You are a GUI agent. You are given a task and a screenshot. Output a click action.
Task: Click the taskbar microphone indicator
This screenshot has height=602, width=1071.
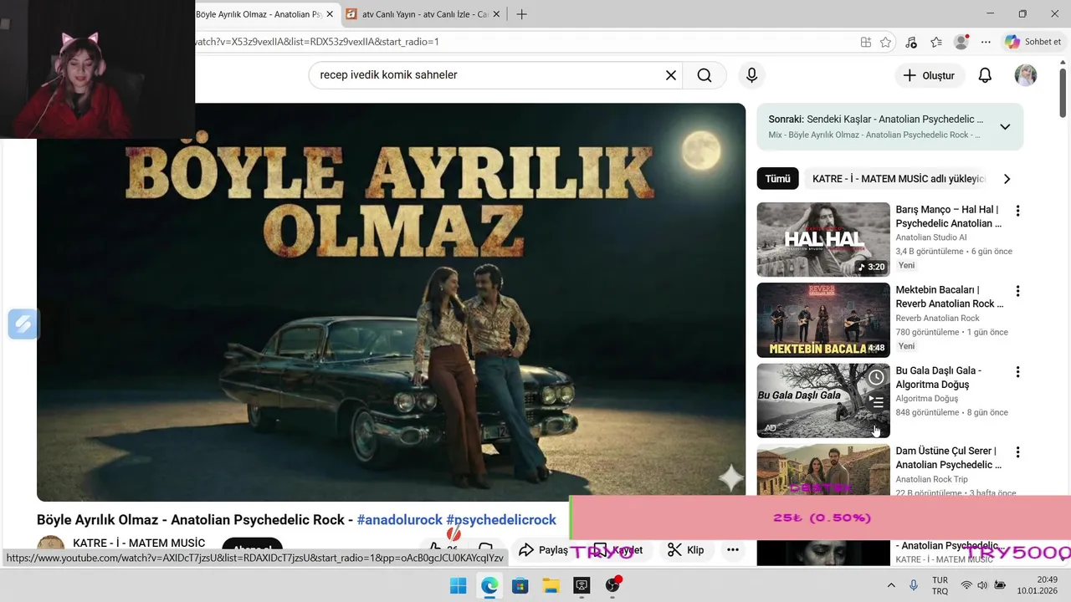(x=914, y=585)
